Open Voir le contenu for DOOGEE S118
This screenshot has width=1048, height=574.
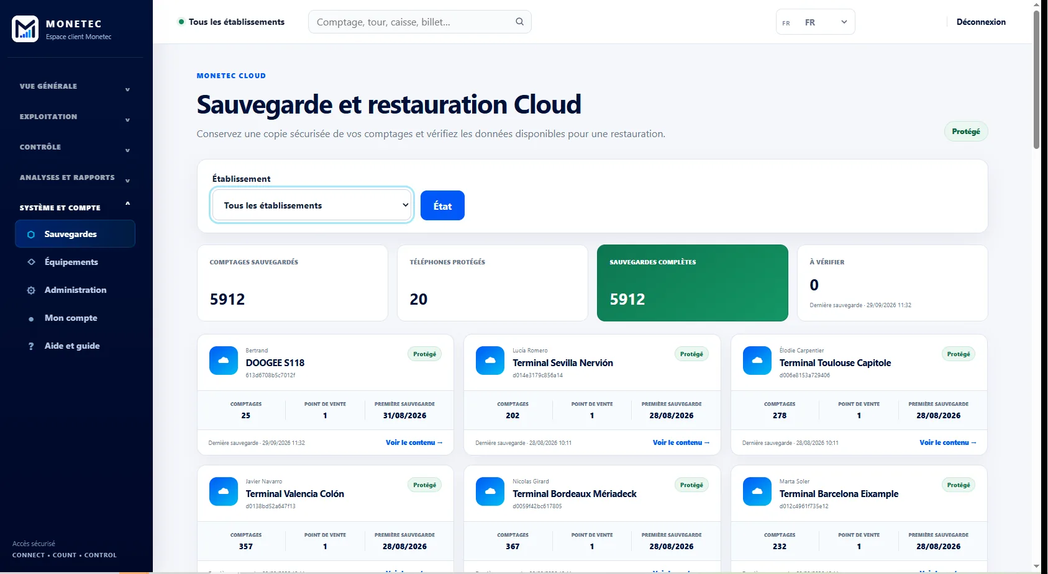414,442
